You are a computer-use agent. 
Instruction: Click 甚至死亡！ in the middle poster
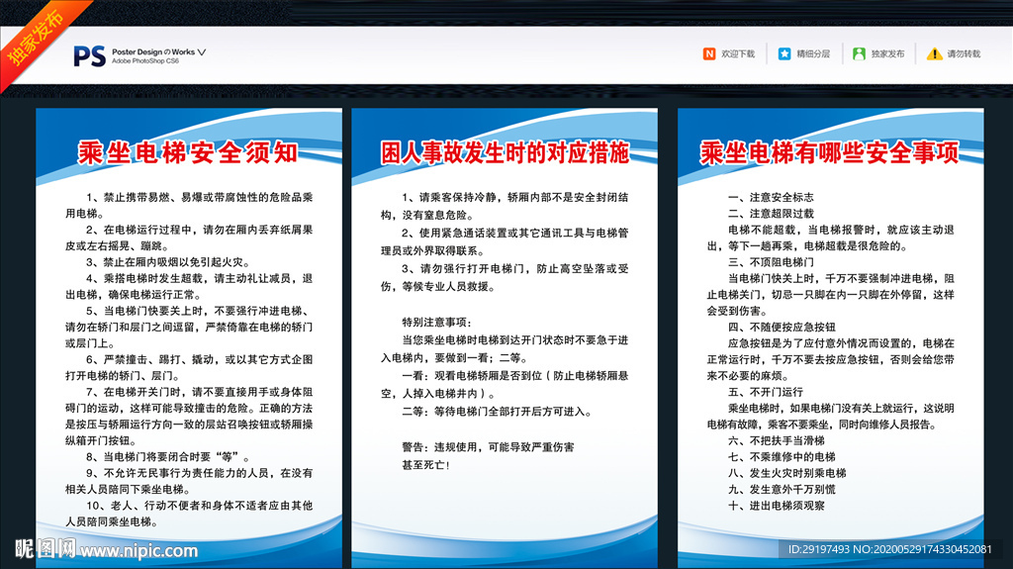click(425, 465)
